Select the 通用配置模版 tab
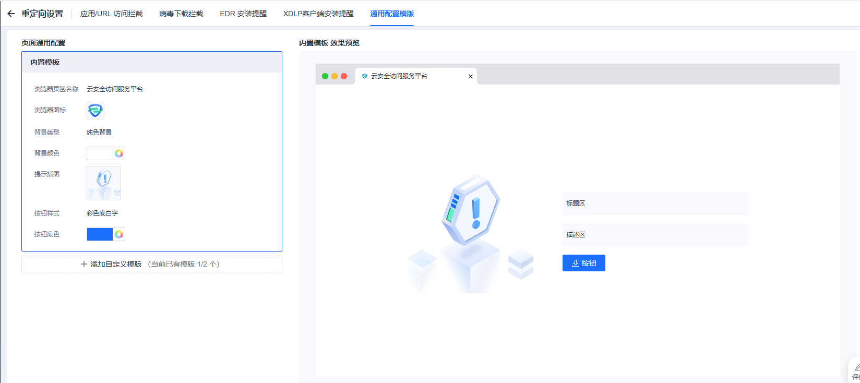This screenshot has height=383, width=860. (392, 14)
